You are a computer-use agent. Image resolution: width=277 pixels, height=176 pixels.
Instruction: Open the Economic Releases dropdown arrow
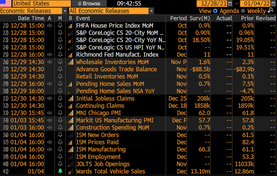[x=65, y=11]
